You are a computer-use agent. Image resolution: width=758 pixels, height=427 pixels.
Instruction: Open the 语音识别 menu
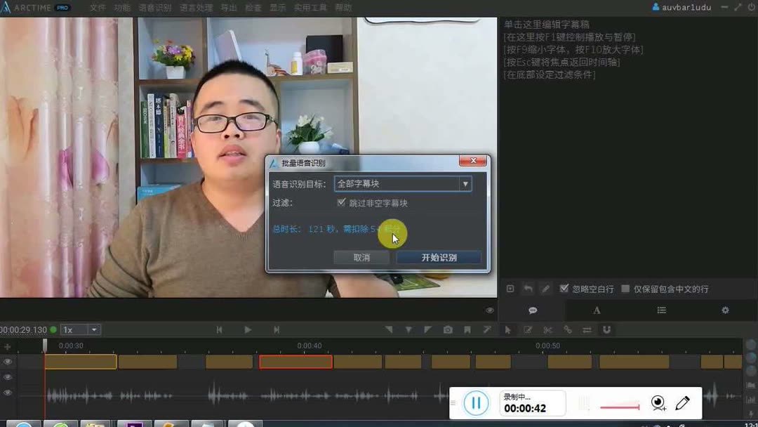[156, 8]
